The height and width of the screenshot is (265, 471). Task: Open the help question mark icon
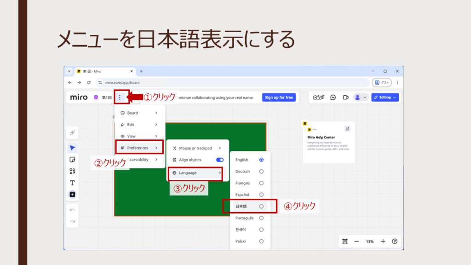(394, 241)
